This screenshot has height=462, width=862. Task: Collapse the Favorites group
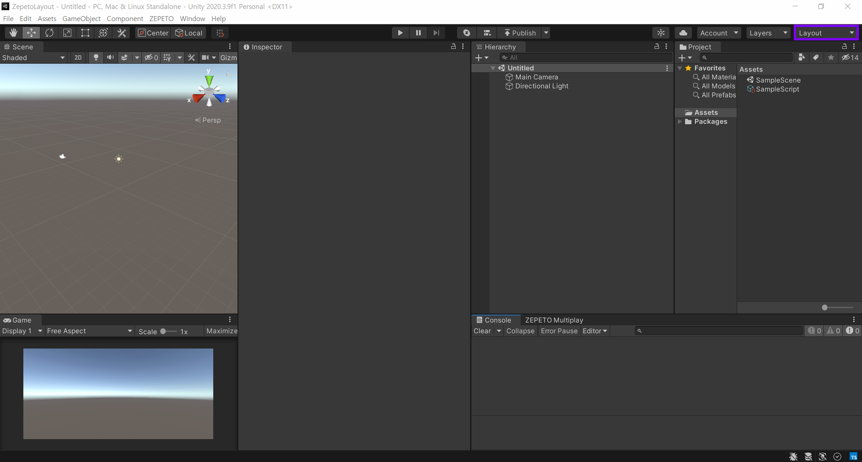[680, 68]
